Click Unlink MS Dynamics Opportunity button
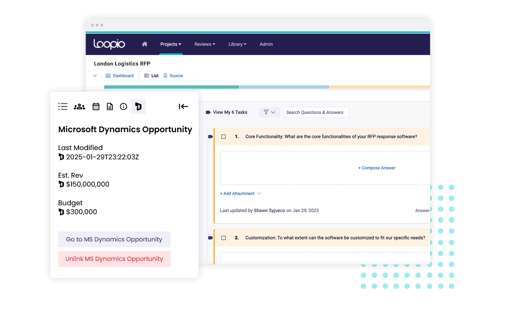 click(x=114, y=259)
